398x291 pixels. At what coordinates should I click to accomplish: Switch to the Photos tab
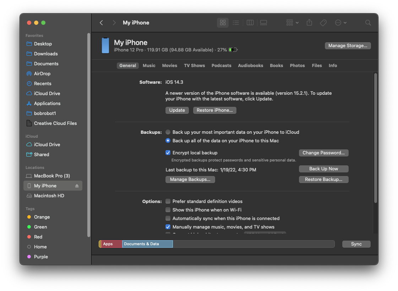point(297,66)
